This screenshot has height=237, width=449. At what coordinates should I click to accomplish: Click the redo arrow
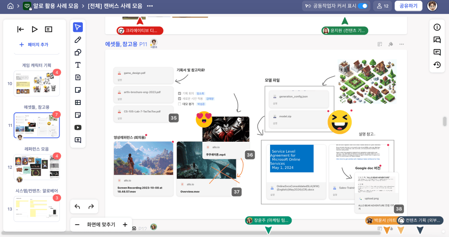point(91,206)
